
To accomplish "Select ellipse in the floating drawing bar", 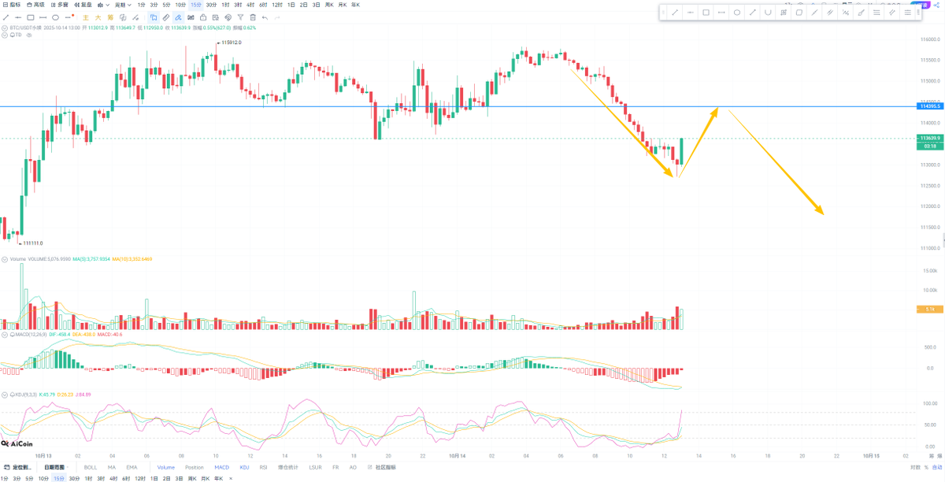I will pos(737,12).
